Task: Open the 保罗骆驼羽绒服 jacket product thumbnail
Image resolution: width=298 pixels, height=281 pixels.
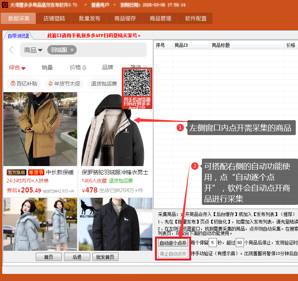Action: [115, 130]
